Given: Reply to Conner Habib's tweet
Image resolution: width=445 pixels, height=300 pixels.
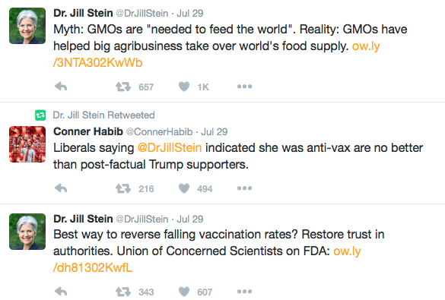Looking at the screenshot, I should tap(61, 188).
